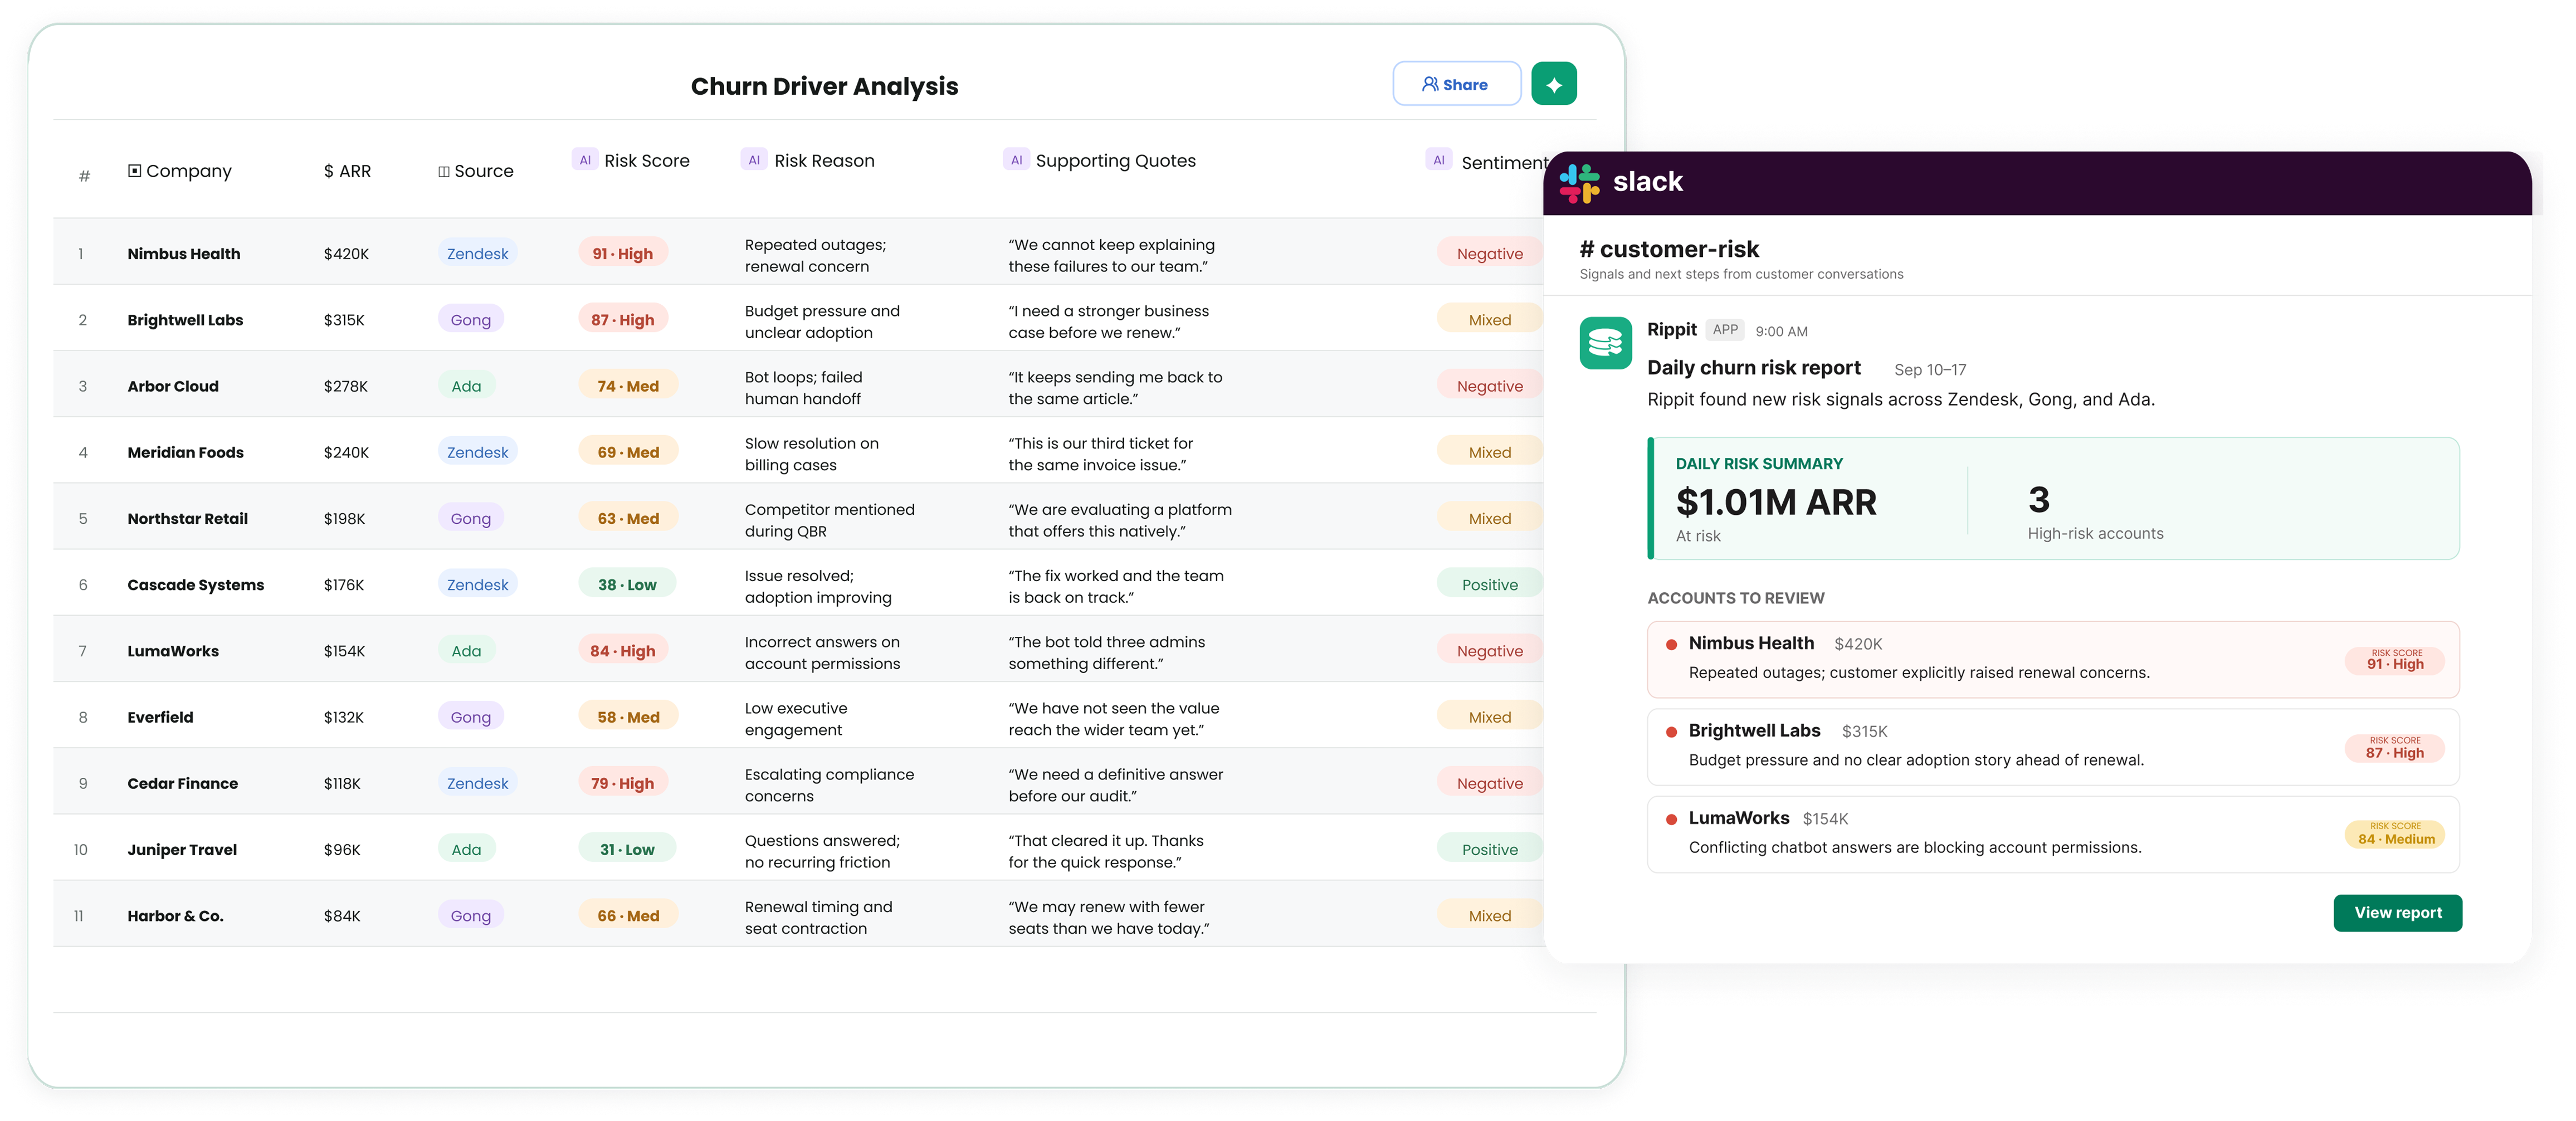Image resolution: width=2576 pixels, height=1121 pixels.
Task: Select the Brightwell Labs company cell
Action: point(185,320)
